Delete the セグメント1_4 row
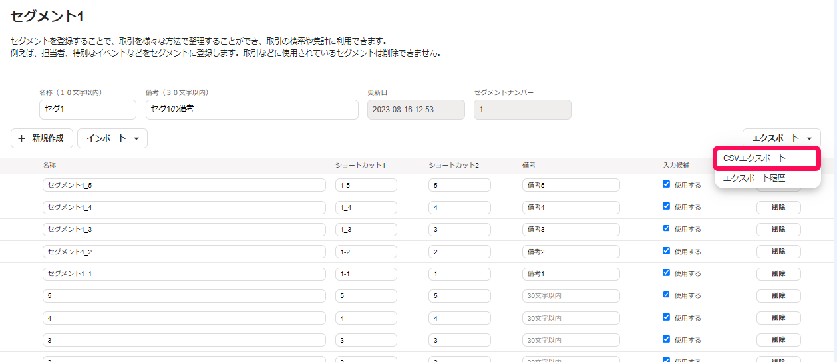Screen dimensions: 837x362 pos(778,208)
